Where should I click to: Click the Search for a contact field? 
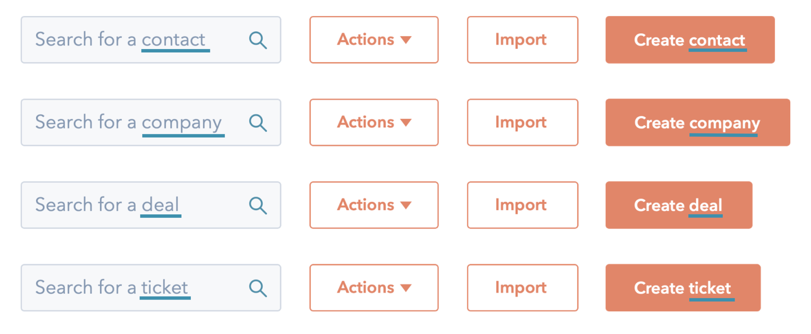(130, 40)
